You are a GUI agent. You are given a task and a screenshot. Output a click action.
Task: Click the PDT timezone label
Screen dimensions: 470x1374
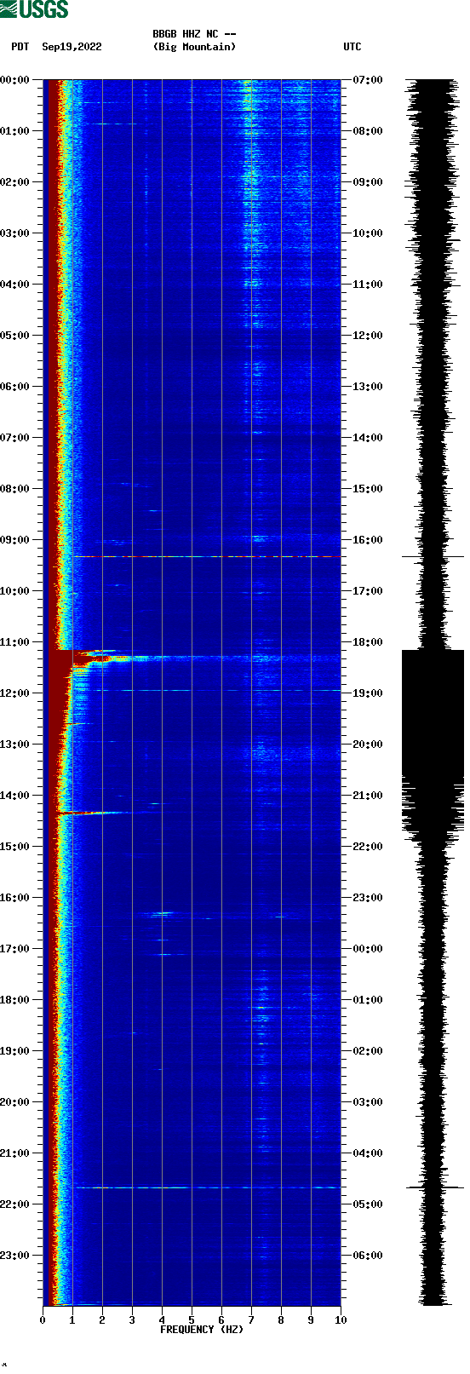tap(20, 47)
